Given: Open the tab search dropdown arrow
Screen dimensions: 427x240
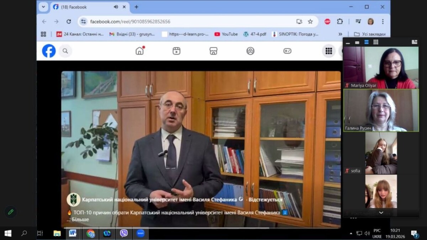Looking at the screenshot, I should 43,7.
